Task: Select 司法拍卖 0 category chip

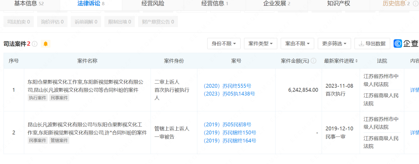Action: pyautogui.click(x=19, y=22)
